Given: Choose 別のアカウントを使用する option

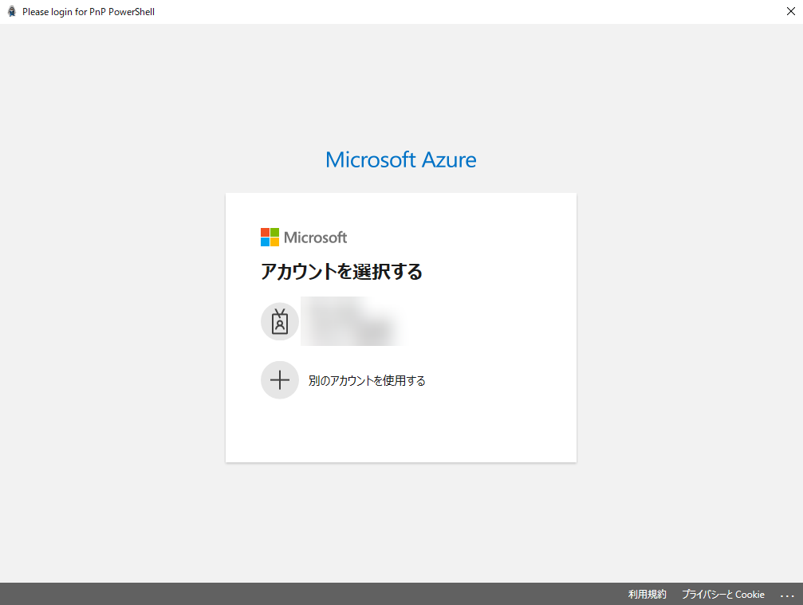Looking at the screenshot, I should 367,380.
